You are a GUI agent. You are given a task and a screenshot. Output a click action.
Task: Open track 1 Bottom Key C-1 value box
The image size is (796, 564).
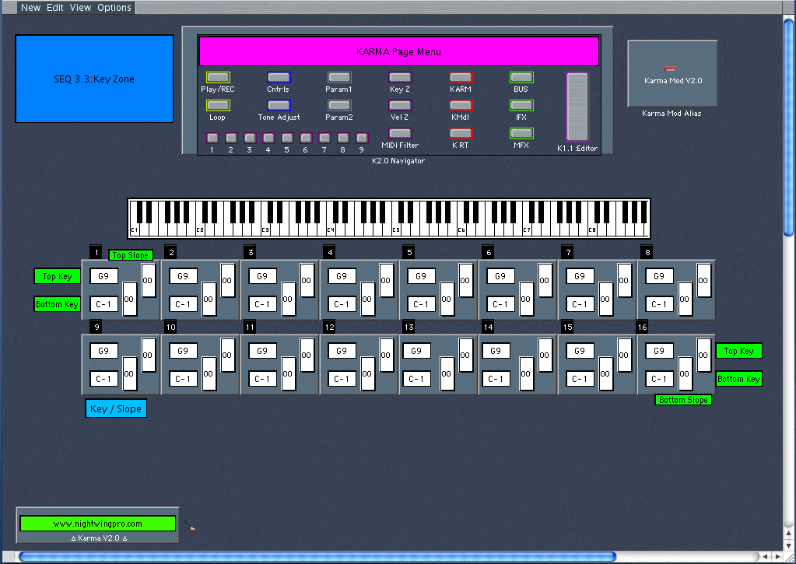[103, 304]
